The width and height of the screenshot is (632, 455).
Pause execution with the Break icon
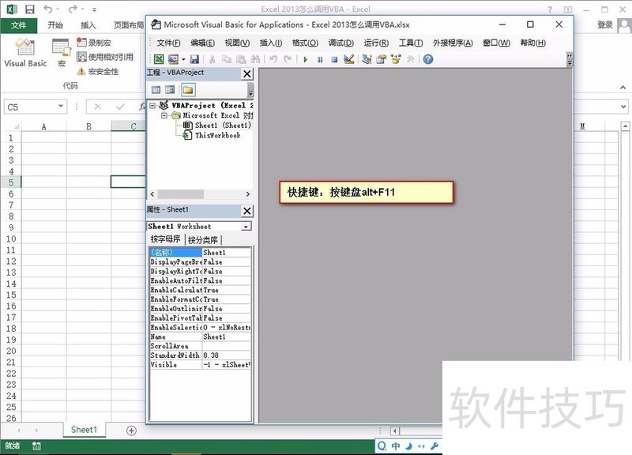[x=318, y=58]
